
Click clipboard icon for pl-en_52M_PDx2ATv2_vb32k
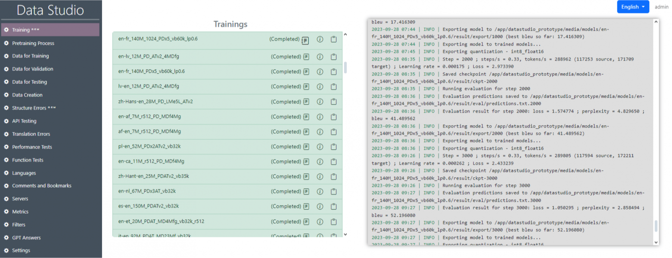click(x=333, y=147)
